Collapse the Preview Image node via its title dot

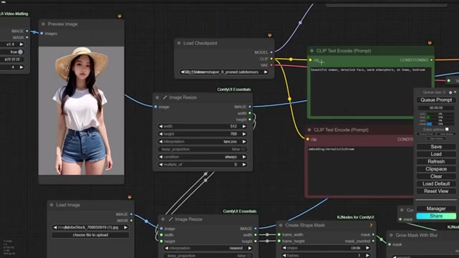tap(43, 24)
